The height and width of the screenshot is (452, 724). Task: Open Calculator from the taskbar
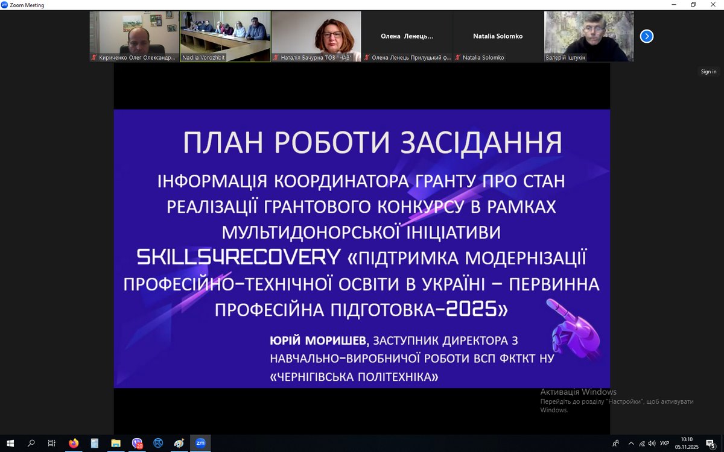pyautogui.click(x=95, y=443)
